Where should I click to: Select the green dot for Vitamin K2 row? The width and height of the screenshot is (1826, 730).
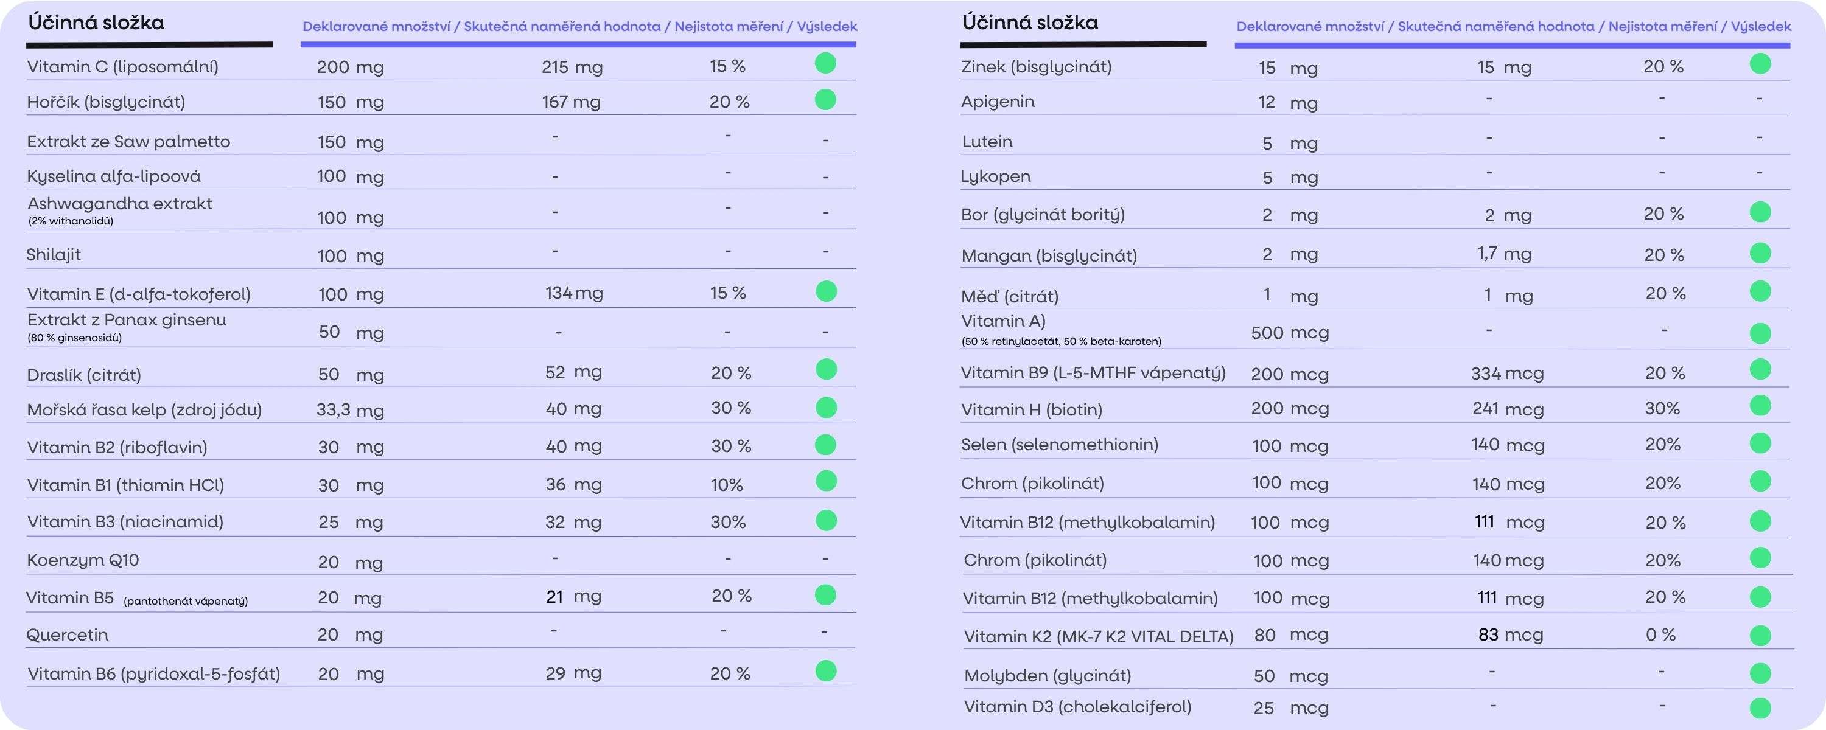(1760, 635)
